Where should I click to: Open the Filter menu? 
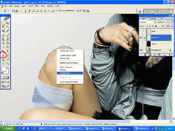click(37, 6)
